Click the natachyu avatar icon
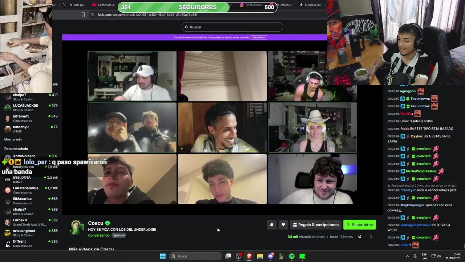The width and height of the screenshot is (465, 262). tap(7, 129)
